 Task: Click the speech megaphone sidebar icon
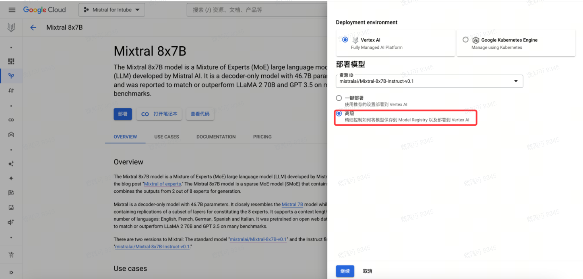[x=11, y=222]
